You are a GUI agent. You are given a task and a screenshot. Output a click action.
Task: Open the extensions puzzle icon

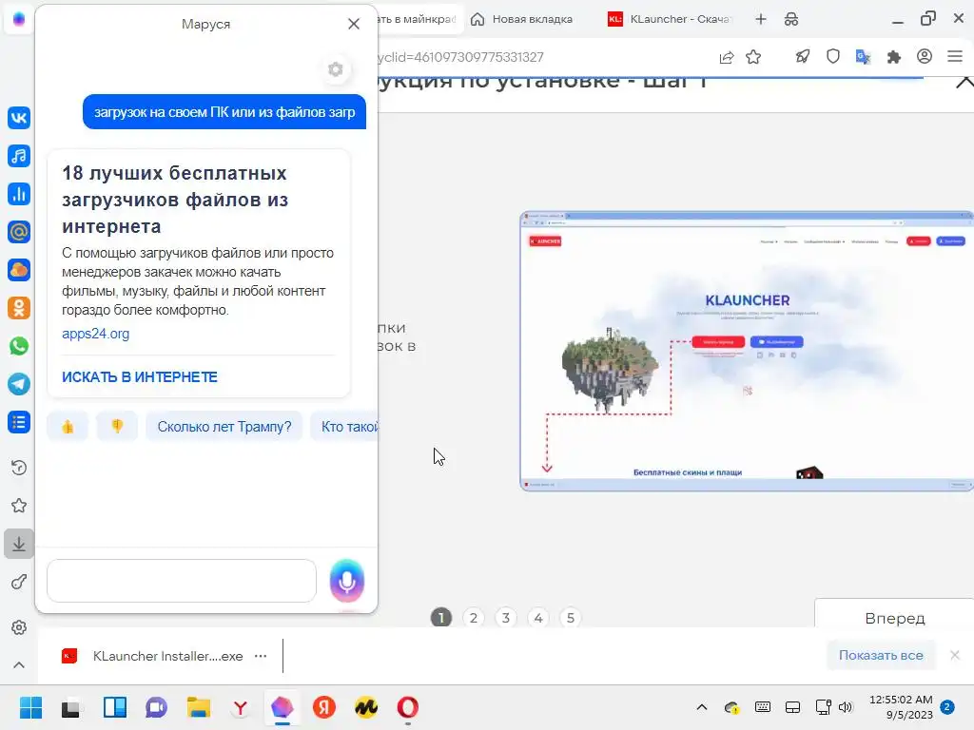tap(894, 57)
